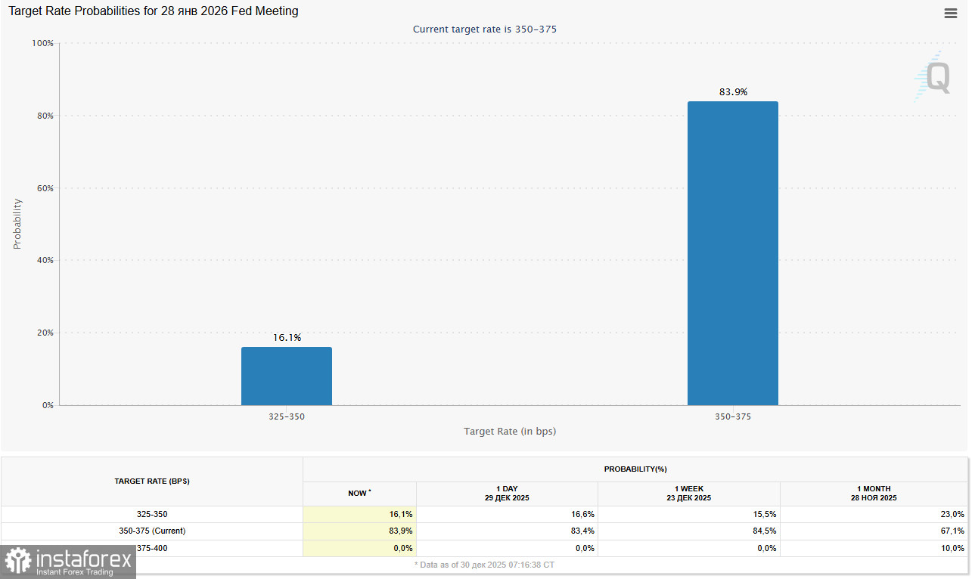Click the InstaForex logo
Viewport: 972px width, 579px height.
(68, 562)
